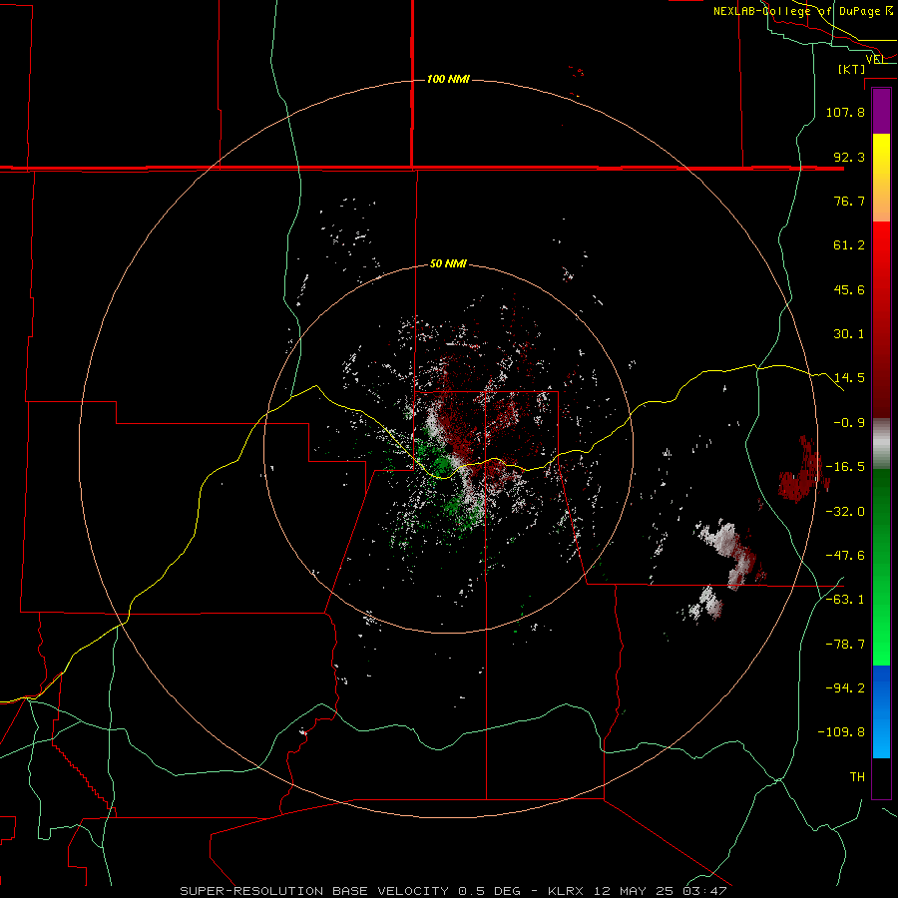Select the -32.0 scale value
Viewport: 898px width, 898px height.
pyautogui.click(x=845, y=512)
